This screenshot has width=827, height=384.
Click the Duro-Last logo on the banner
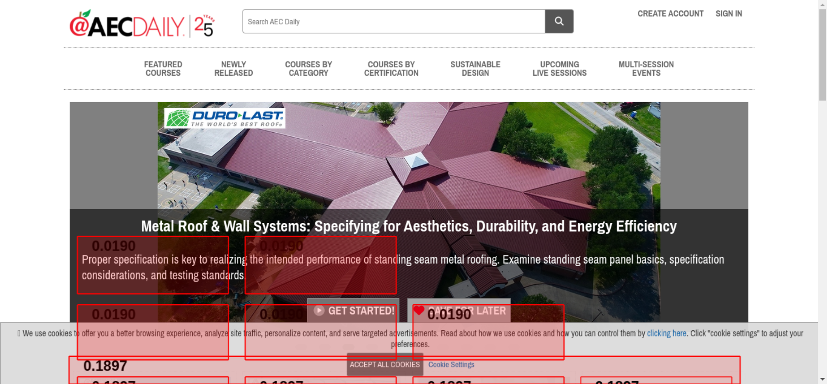225,118
